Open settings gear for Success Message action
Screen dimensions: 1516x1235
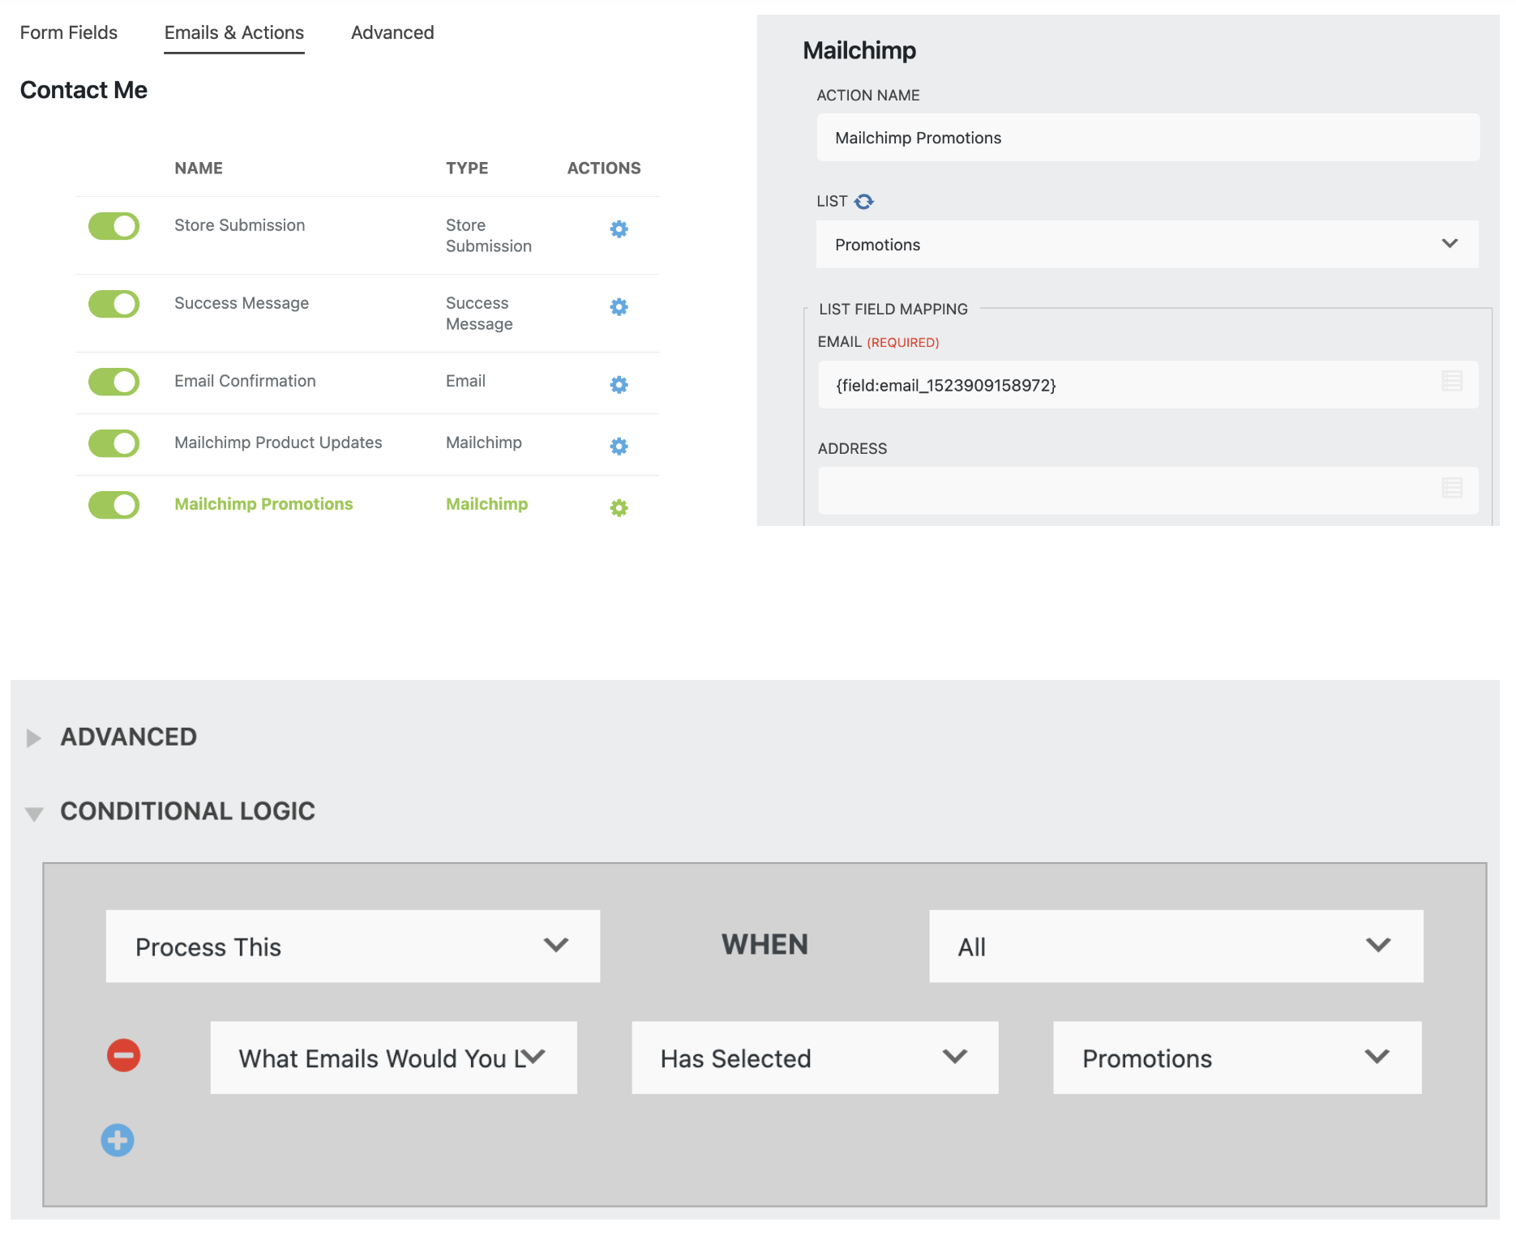pyautogui.click(x=619, y=306)
